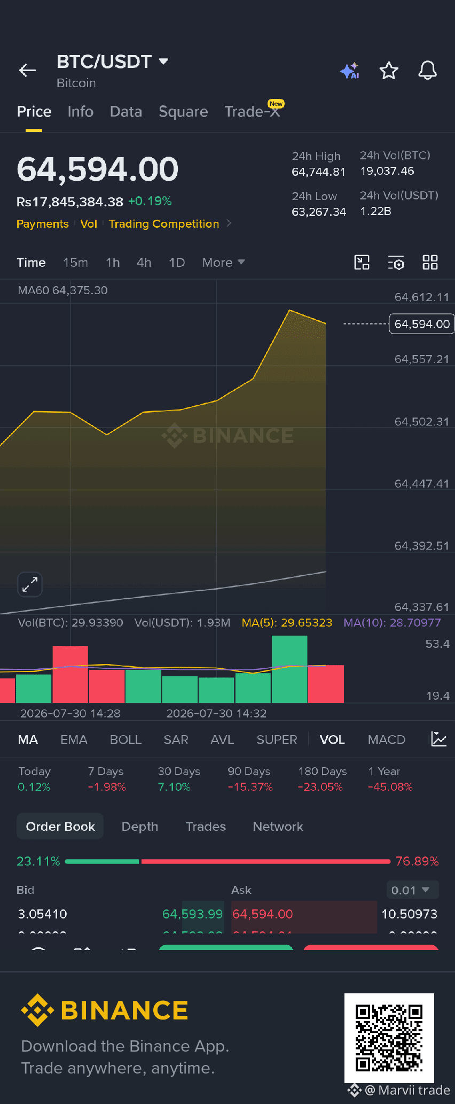Switch to the Info tab
Screen dimensions: 455x1104
point(81,112)
